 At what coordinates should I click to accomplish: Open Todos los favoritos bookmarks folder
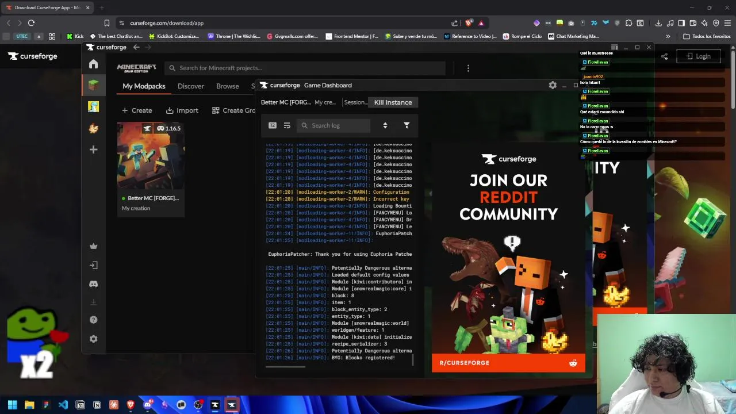(707, 36)
